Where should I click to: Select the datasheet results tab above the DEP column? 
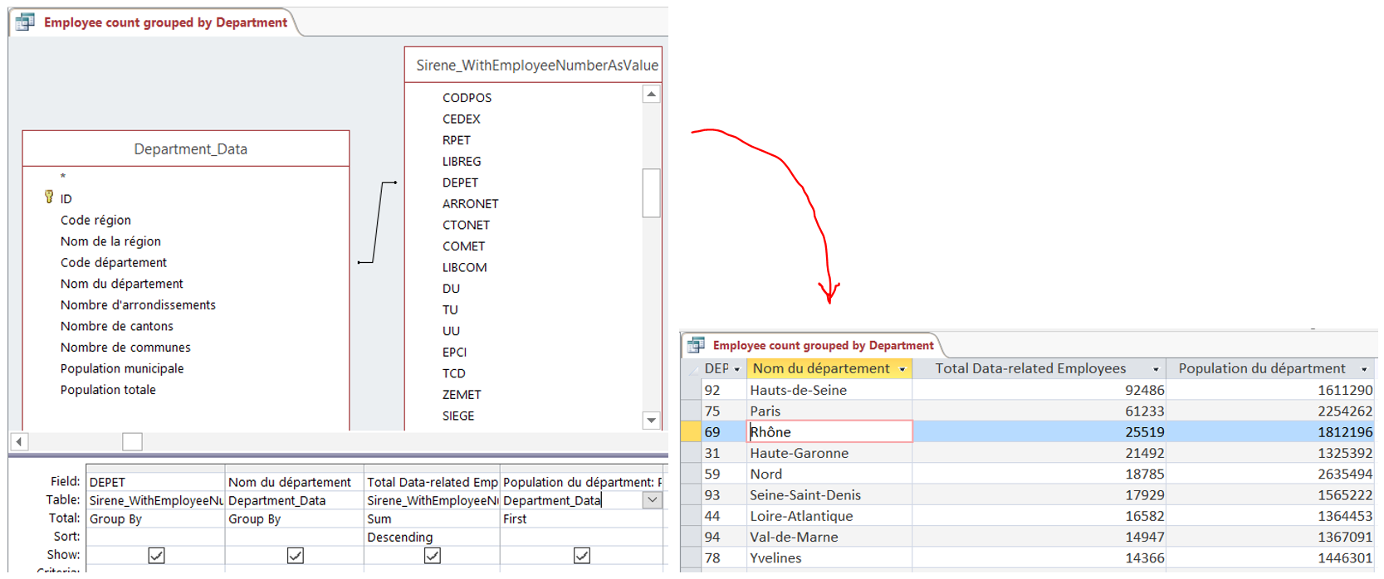[x=822, y=345]
